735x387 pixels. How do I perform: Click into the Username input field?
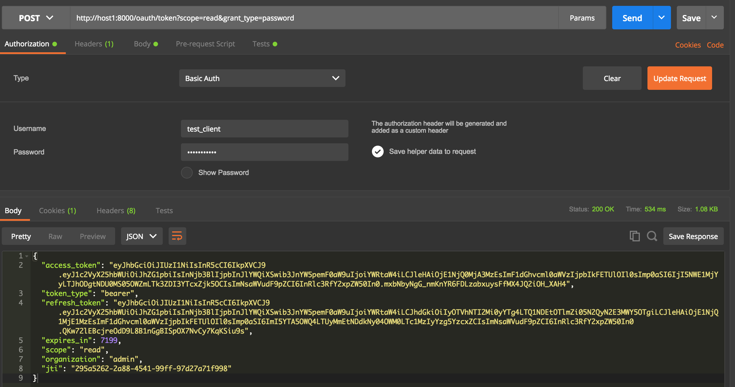[x=264, y=129]
